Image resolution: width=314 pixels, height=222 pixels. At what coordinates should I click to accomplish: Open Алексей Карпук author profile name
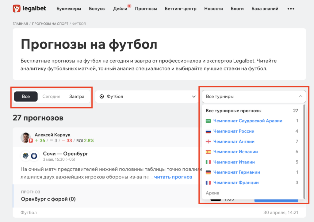(x=52, y=135)
